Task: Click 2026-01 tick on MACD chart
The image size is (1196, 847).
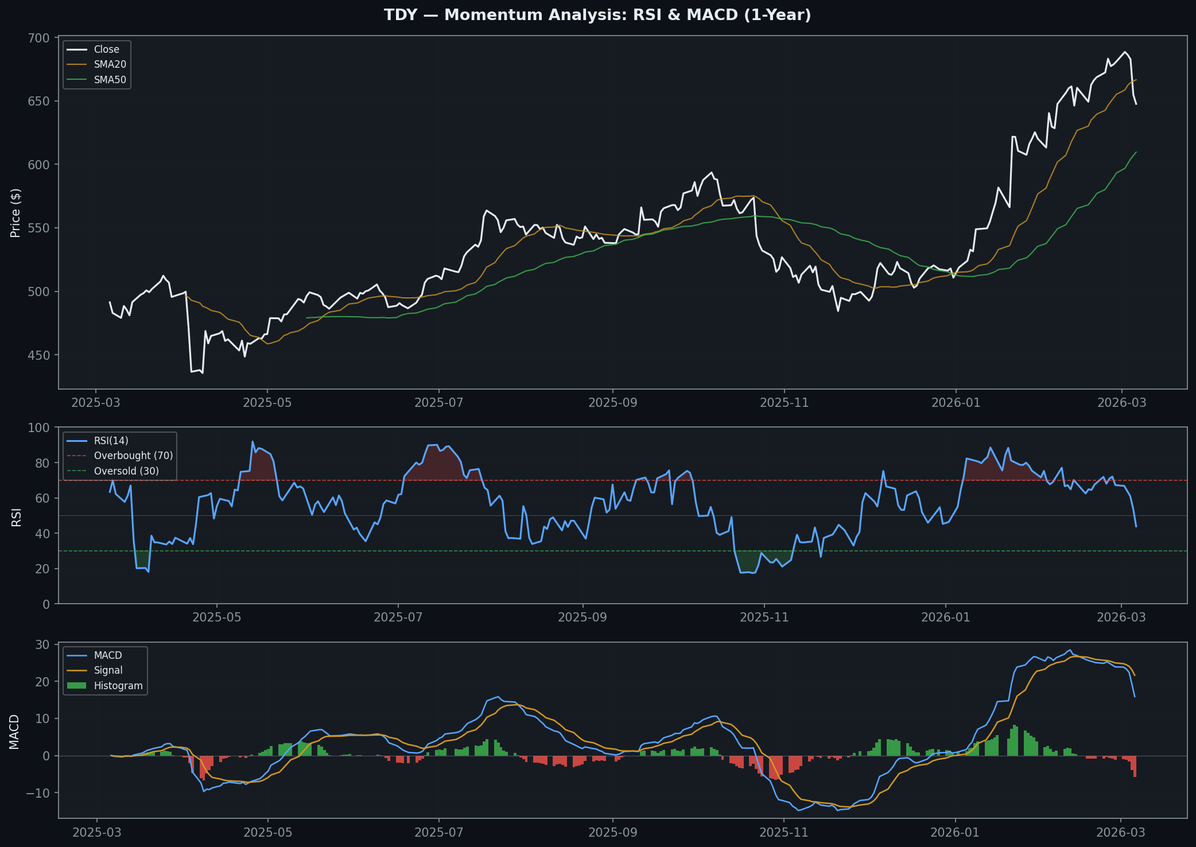Action: (956, 832)
